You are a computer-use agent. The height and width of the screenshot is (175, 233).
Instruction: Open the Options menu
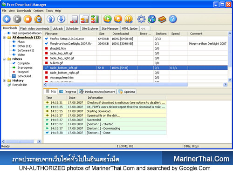click(38, 11)
